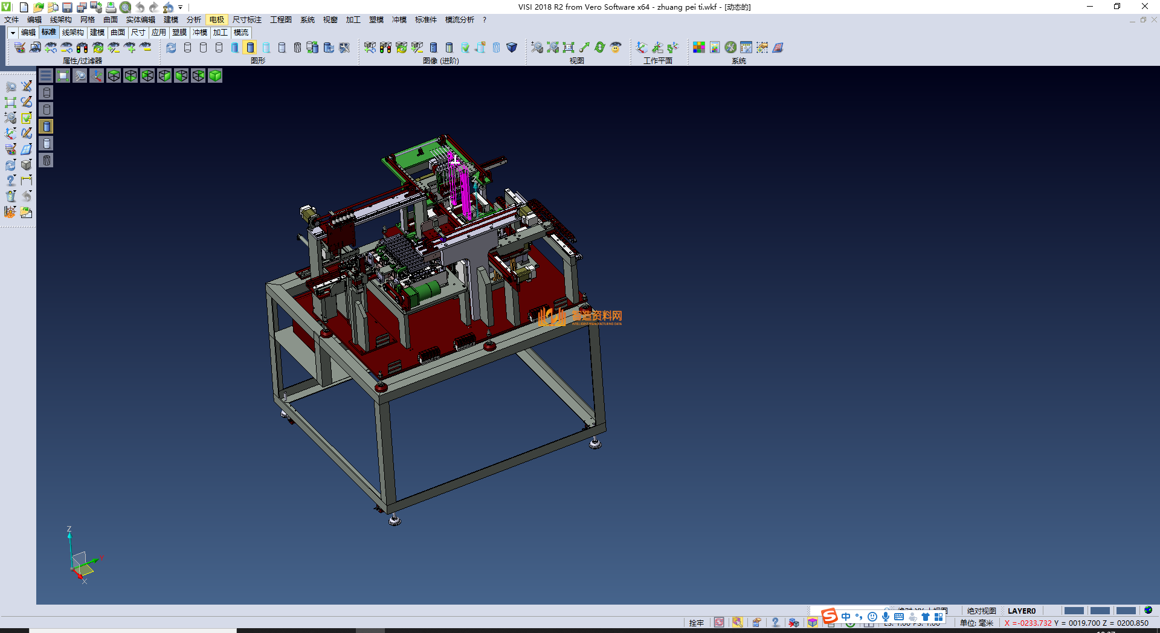1160x633 pixels.
Task: Click the Open file folder icon
Action: [x=38, y=7]
